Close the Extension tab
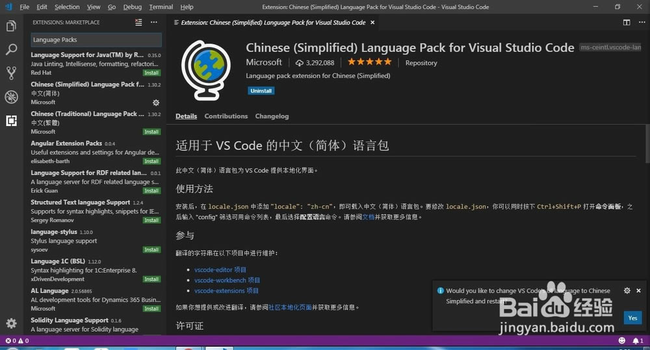650x350 pixels. (372, 22)
